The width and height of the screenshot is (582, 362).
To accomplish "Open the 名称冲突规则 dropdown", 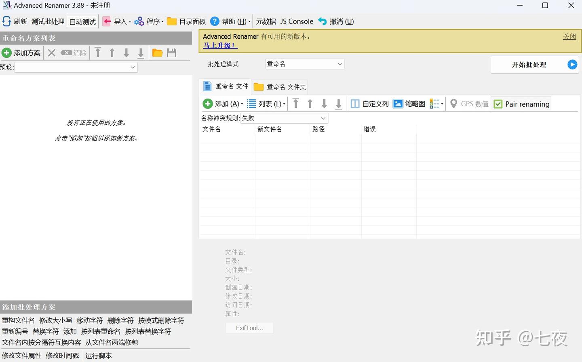I will coord(284,118).
